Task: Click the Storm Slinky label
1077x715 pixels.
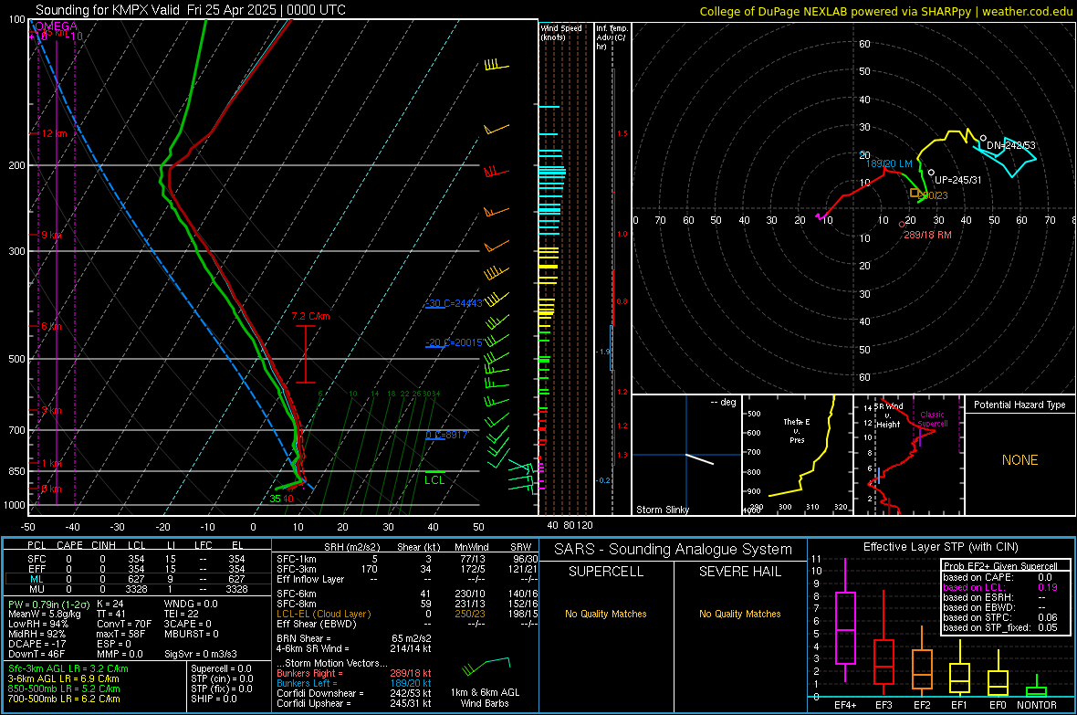Action: [x=662, y=510]
